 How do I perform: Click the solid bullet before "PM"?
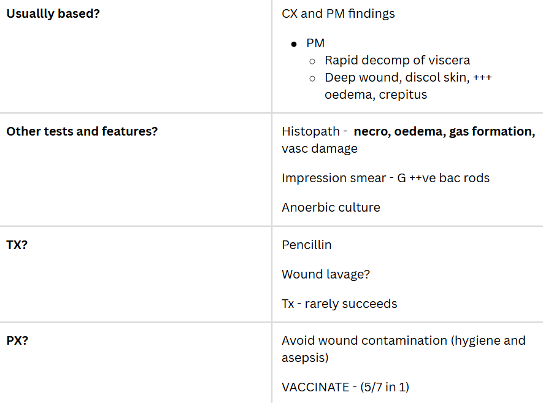tap(295, 44)
